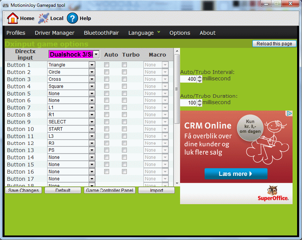The image size is (302, 240).
Task: Open the Macro dropdown for Button 1
Action: click(x=156, y=65)
